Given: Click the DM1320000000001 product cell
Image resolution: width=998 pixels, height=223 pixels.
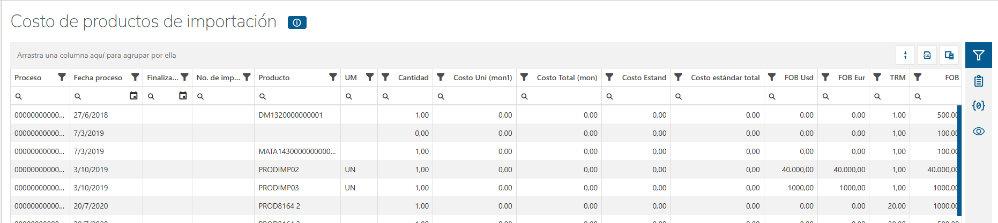Looking at the screenshot, I should coord(291,115).
